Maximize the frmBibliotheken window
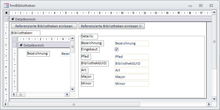The width and height of the screenshot is (220, 110). (201, 6)
